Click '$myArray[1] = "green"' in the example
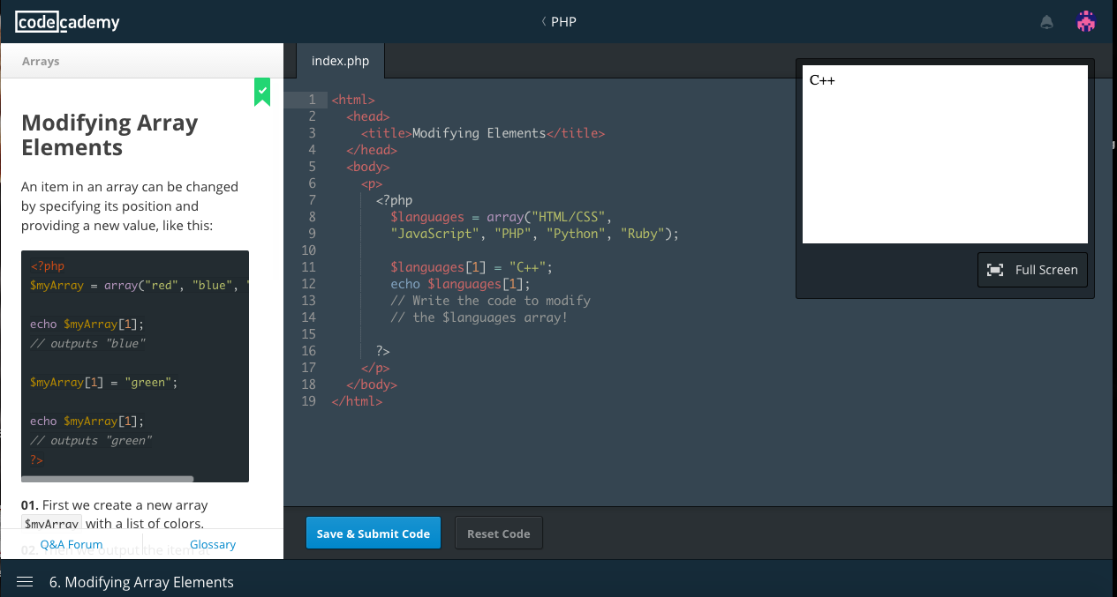The width and height of the screenshot is (1117, 597). tap(104, 382)
